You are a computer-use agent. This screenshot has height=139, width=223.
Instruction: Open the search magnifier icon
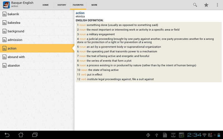(x=195, y=5)
